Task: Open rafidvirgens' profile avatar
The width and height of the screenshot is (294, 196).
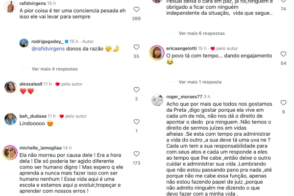Action: click(x=10, y=7)
